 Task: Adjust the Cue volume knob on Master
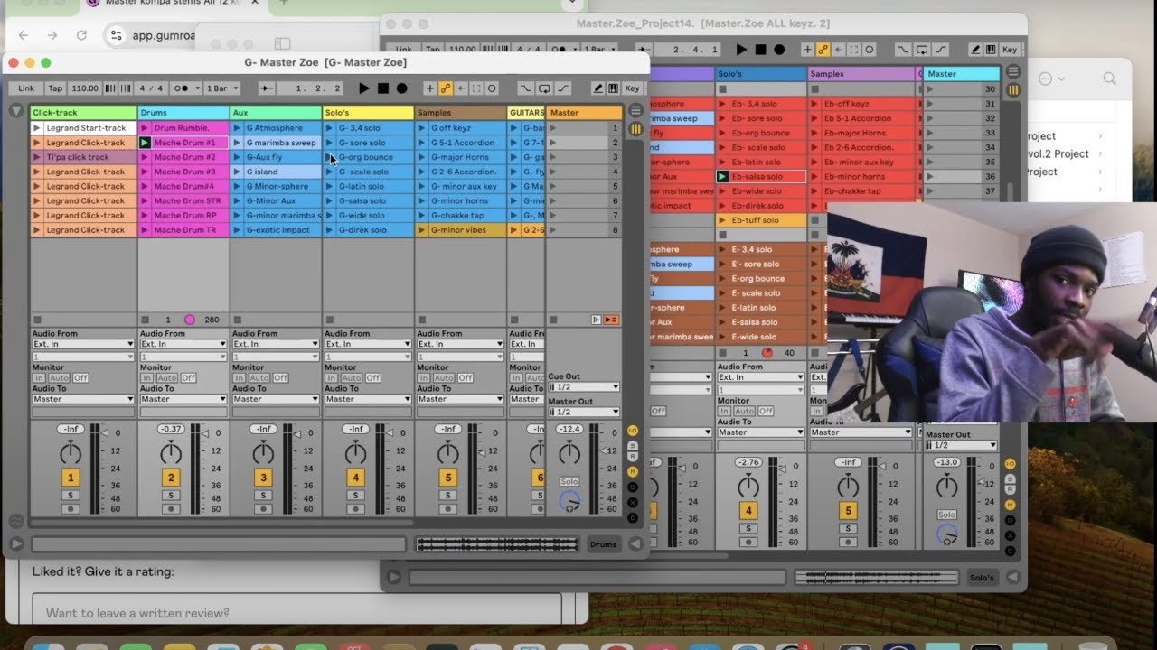pos(569,501)
